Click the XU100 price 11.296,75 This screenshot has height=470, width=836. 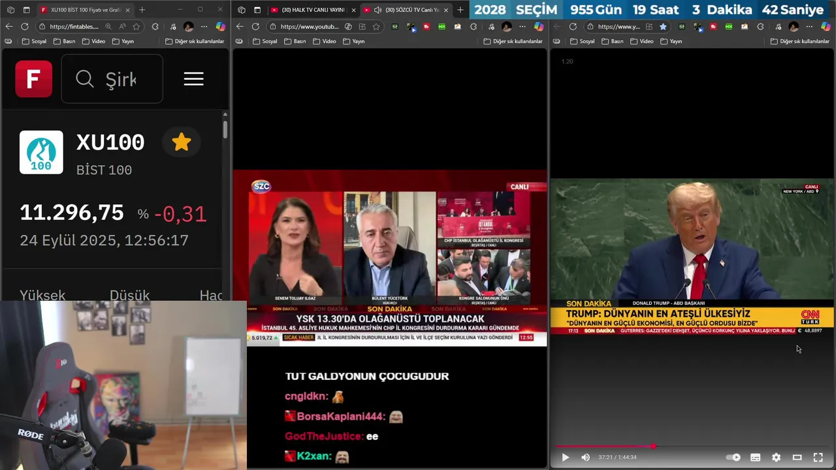[72, 213]
